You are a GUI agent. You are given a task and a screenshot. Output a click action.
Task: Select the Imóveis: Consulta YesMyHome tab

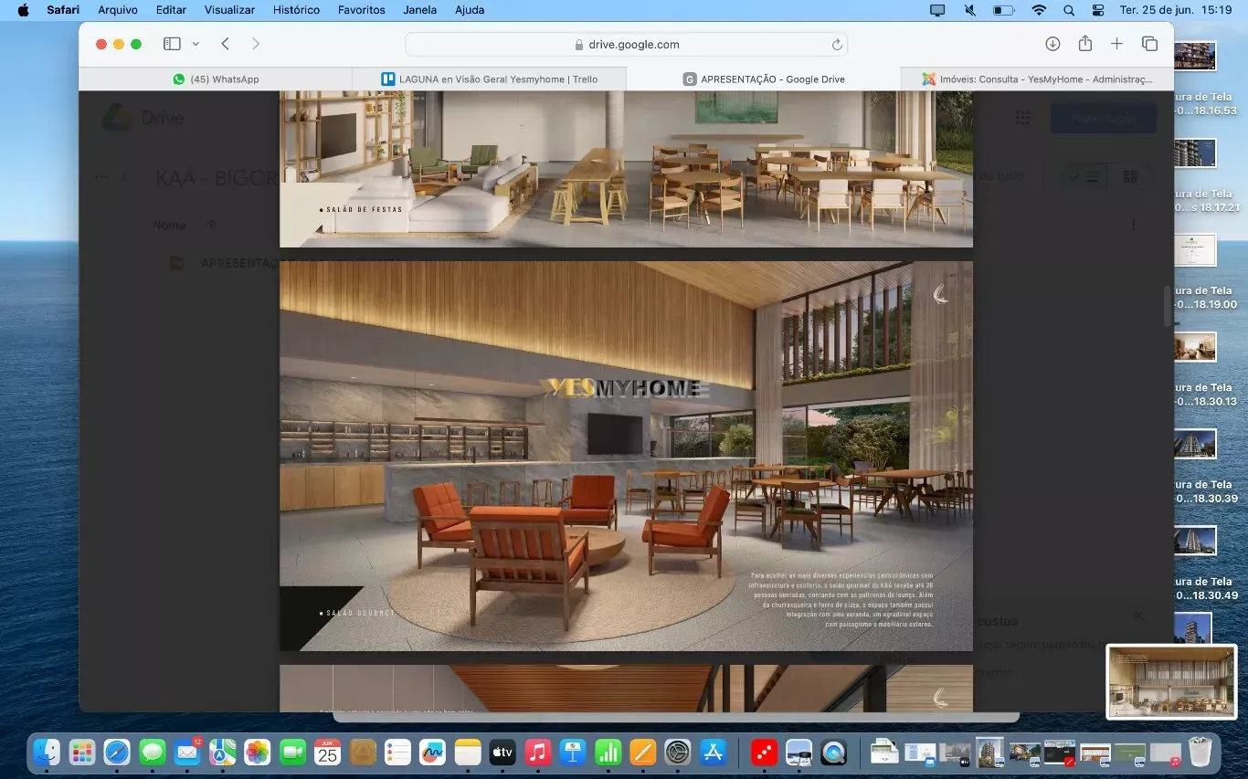pyautogui.click(x=1037, y=79)
